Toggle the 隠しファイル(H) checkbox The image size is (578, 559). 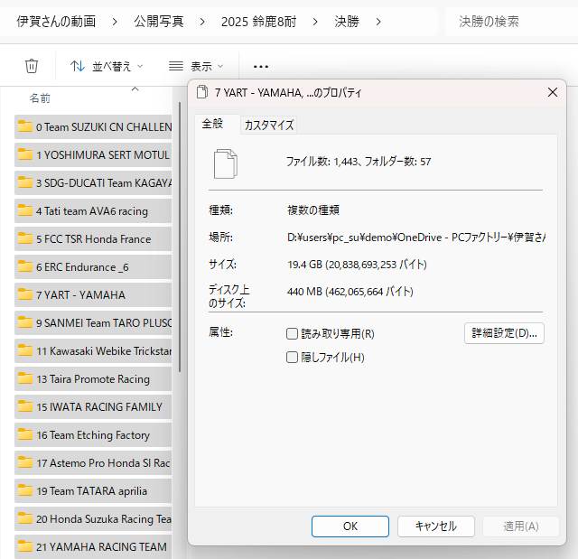[292, 358]
